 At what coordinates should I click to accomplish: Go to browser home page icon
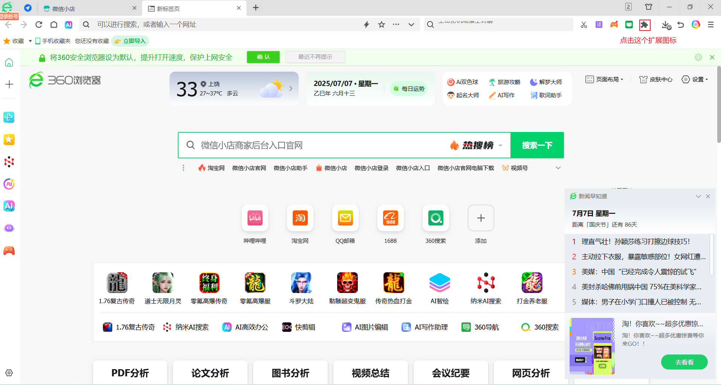[54, 25]
